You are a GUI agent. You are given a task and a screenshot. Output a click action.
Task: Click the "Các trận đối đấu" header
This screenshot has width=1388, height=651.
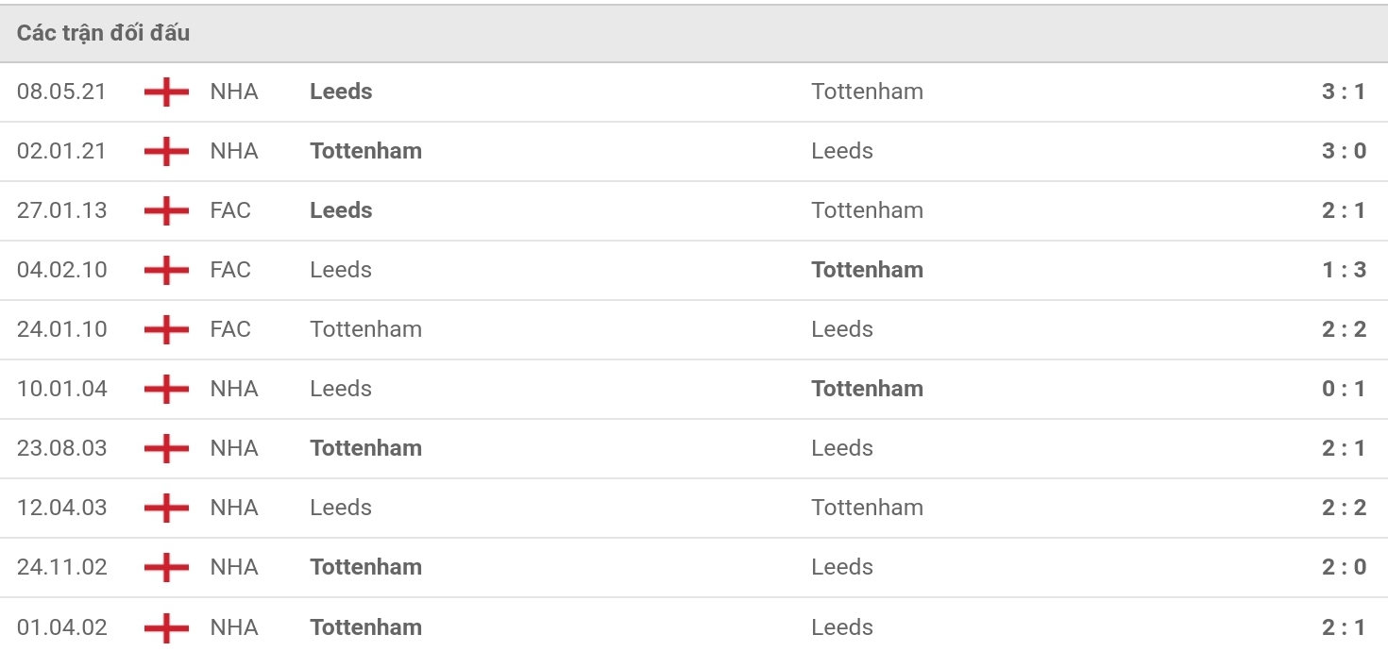click(103, 33)
